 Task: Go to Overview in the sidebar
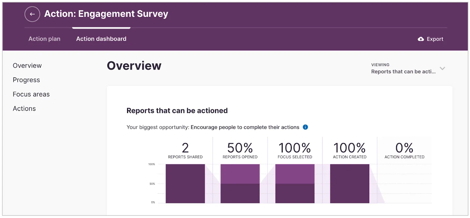(x=27, y=65)
